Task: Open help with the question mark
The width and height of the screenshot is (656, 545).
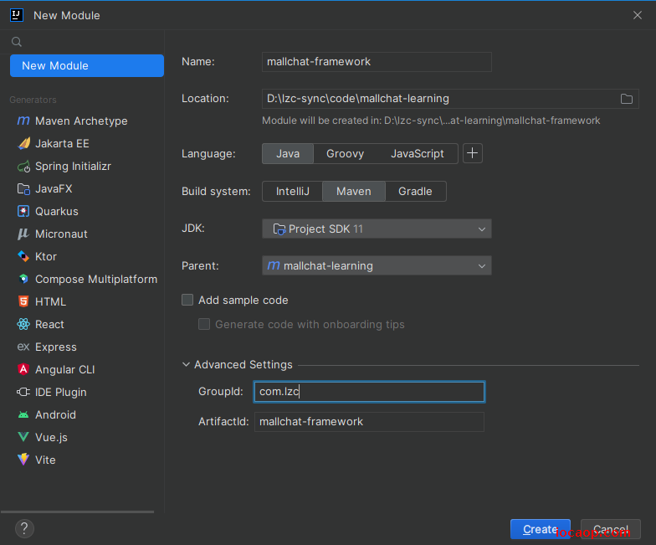Action: tap(24, 529)
